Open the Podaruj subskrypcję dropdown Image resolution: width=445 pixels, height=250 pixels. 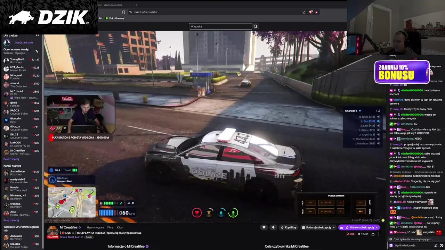click(x=318, y=227)
